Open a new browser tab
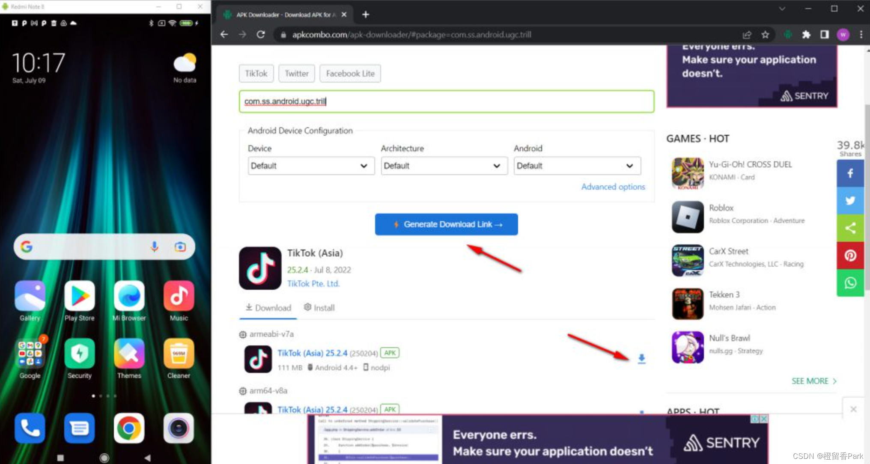This screenshot has height=464, width=870. tap(365, 15)
